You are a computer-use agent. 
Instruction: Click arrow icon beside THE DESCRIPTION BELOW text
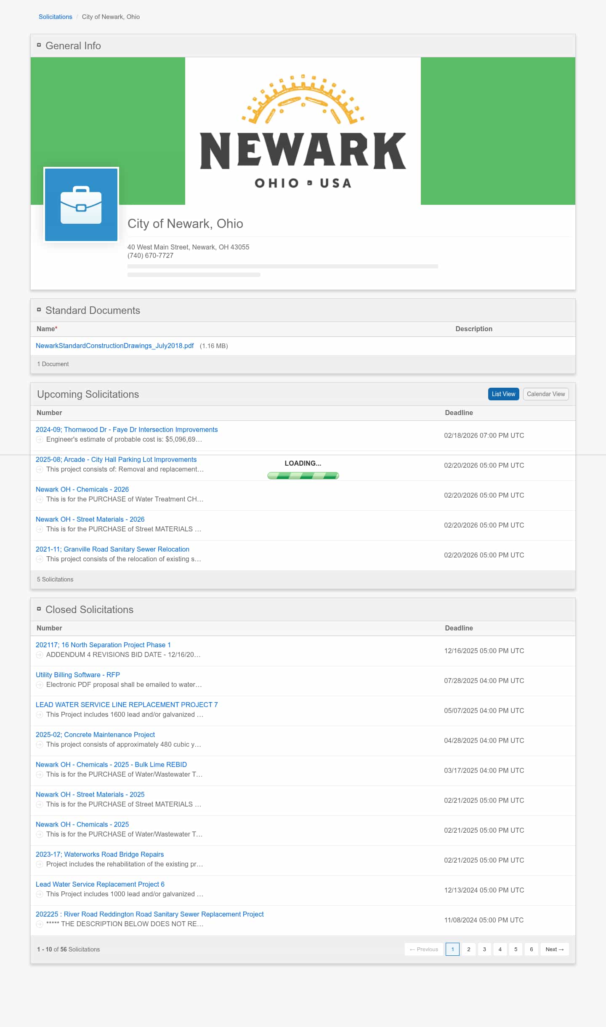pyautogui.click(x=40, y=924)
